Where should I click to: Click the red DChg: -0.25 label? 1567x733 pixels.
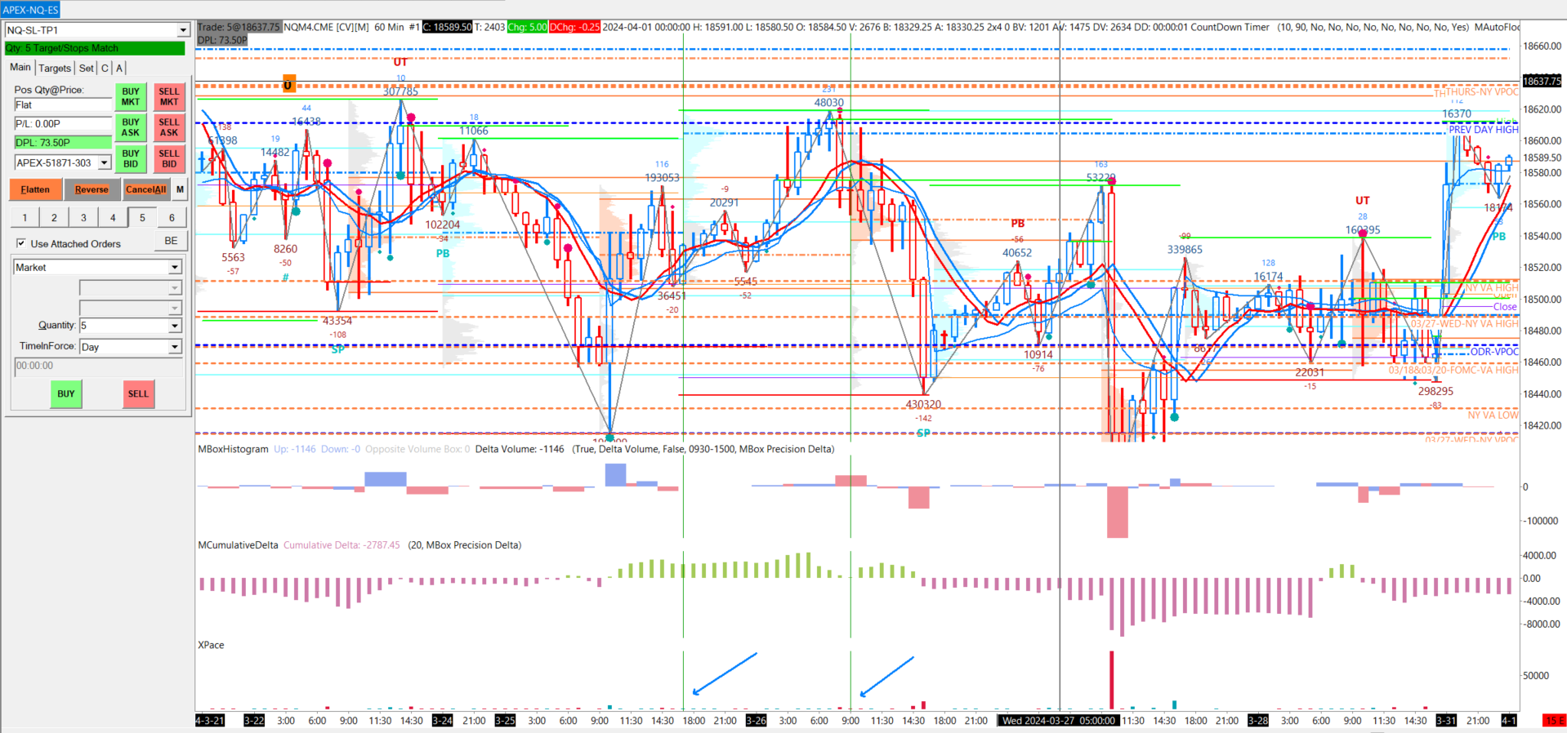pos(574,27)
